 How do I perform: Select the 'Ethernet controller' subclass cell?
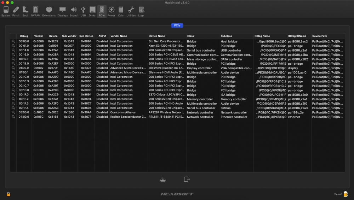pyautogui.click(x=234, y=117)
